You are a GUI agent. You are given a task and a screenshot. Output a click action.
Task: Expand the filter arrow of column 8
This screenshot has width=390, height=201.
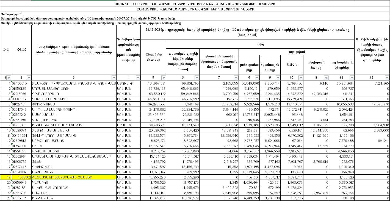click(x=257, y=78)
